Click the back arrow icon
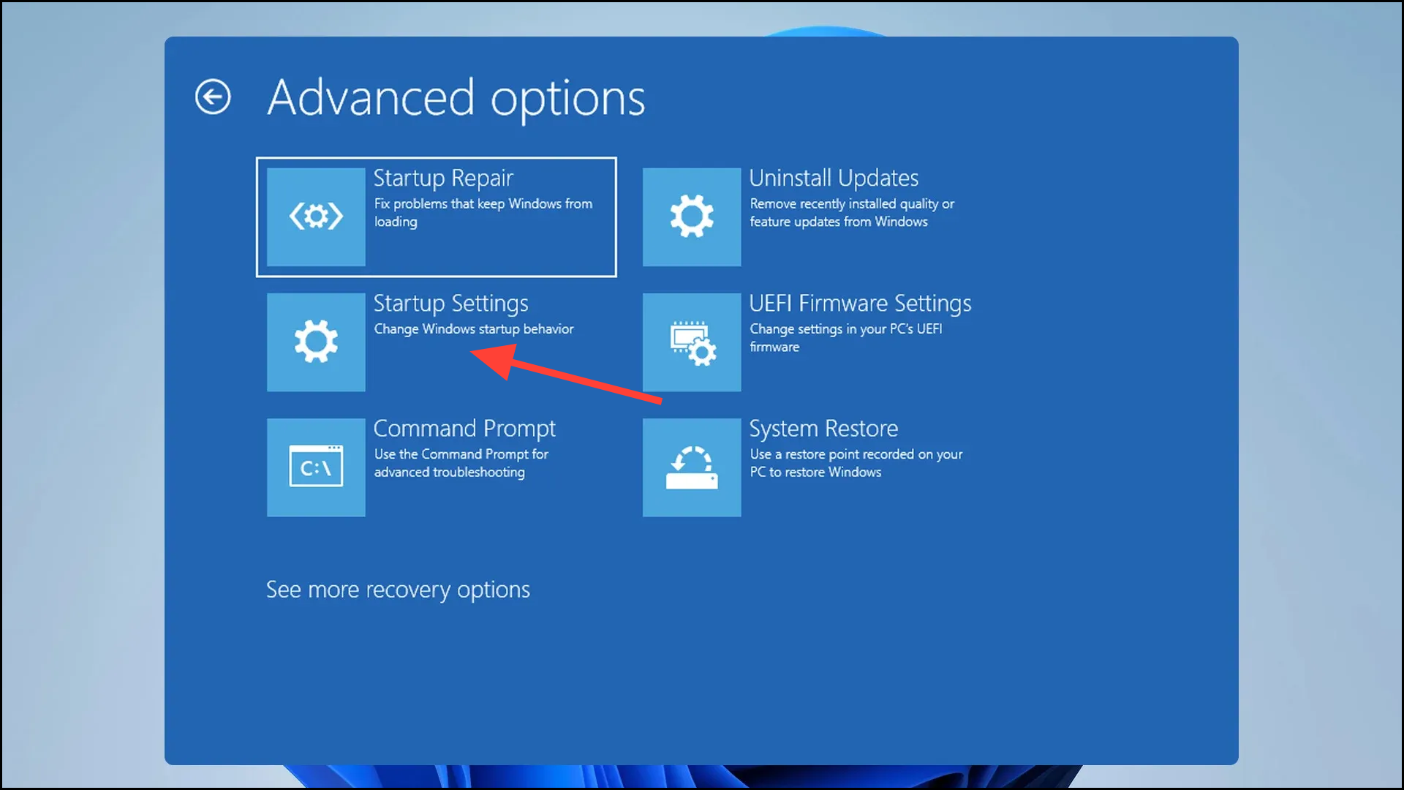This screenshot has height=790, width=1404. coord(213,97)
